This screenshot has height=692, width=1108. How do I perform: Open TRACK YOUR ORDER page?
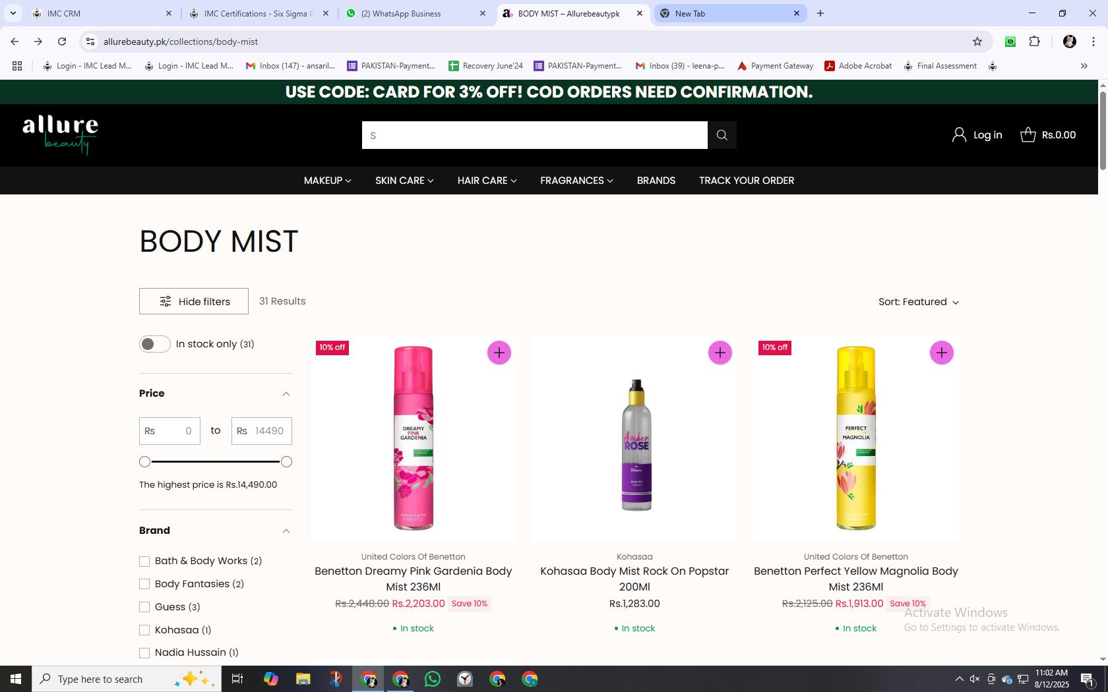point(747,181)
